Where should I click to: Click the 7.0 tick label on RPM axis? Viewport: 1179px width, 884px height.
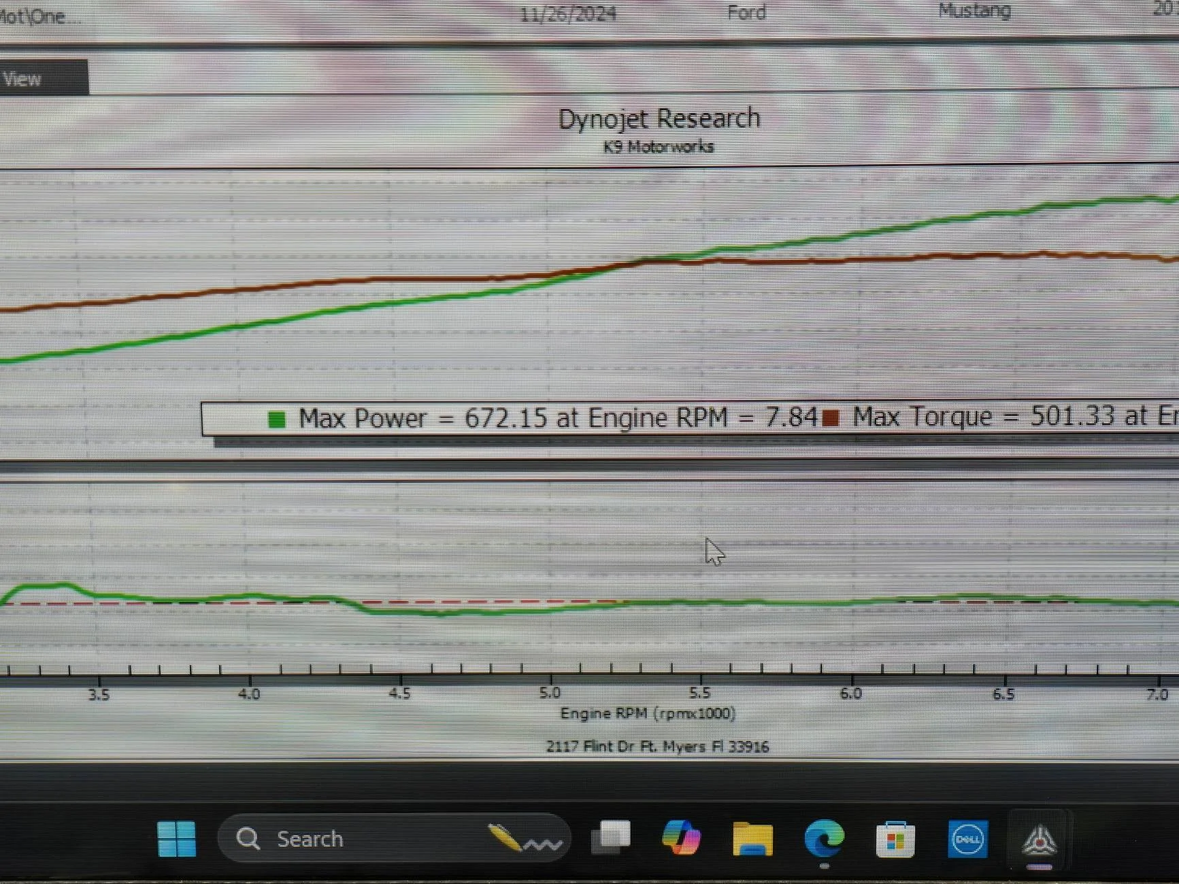click(x=1157, y=694)
